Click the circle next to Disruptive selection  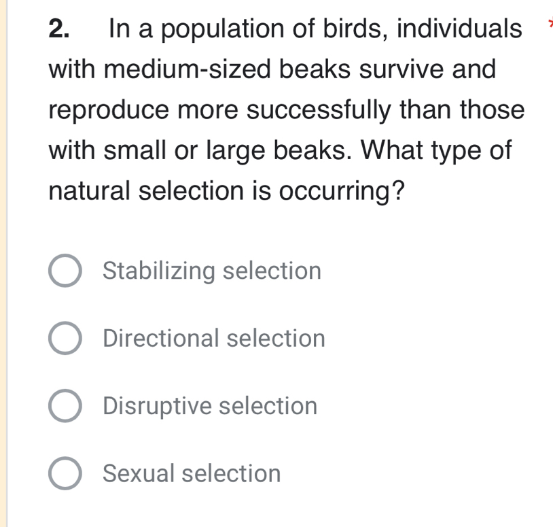65,406
